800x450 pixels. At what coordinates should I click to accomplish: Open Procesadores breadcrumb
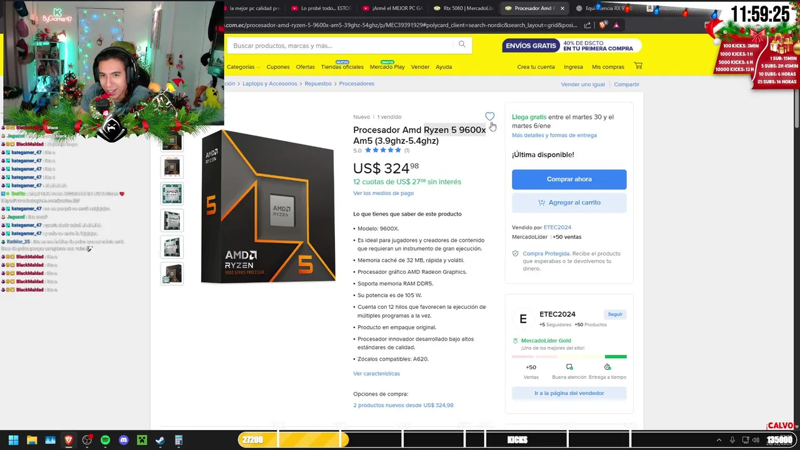[356, 84]
